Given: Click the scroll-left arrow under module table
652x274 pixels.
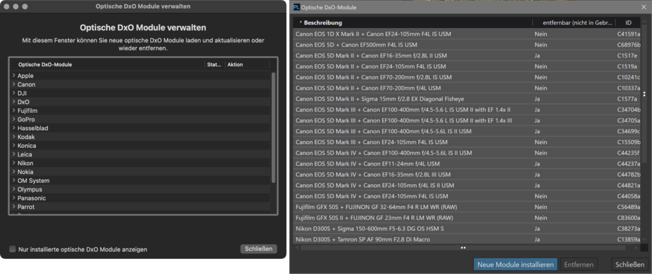Looking at the screenshot, I should pos(297,248).
